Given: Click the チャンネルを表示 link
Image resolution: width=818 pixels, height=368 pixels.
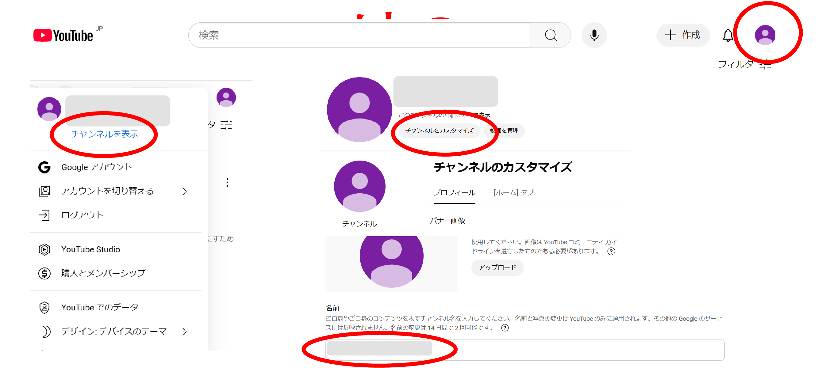Looking at the screenshot, I should (x=105, y=134).
